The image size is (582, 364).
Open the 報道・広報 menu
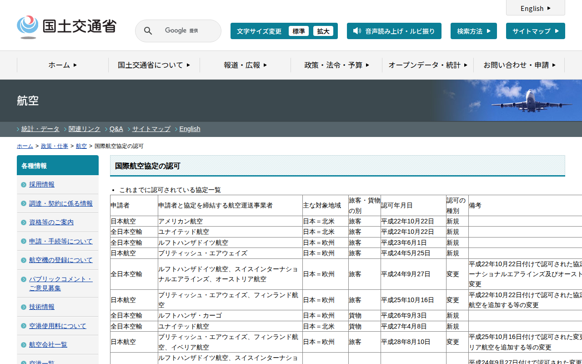[245, 65]
